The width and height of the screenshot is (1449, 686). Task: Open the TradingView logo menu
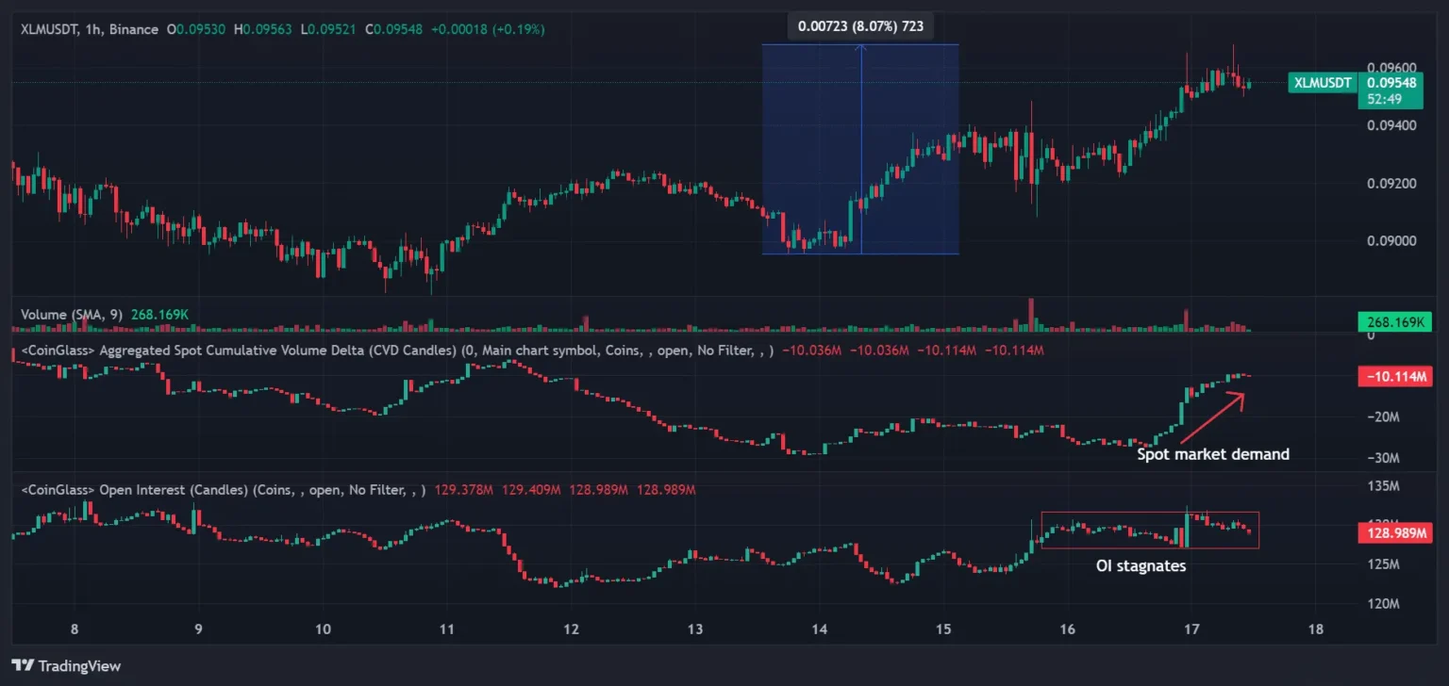click(66, 665)
